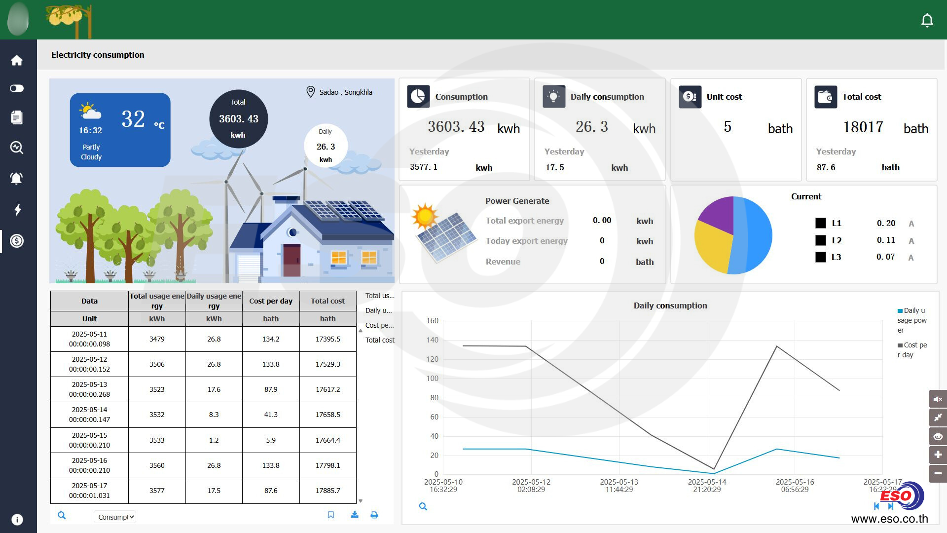Open the Consumption dropdown below the table
Viewport: 947px width, 533px height.
[114, 517]
